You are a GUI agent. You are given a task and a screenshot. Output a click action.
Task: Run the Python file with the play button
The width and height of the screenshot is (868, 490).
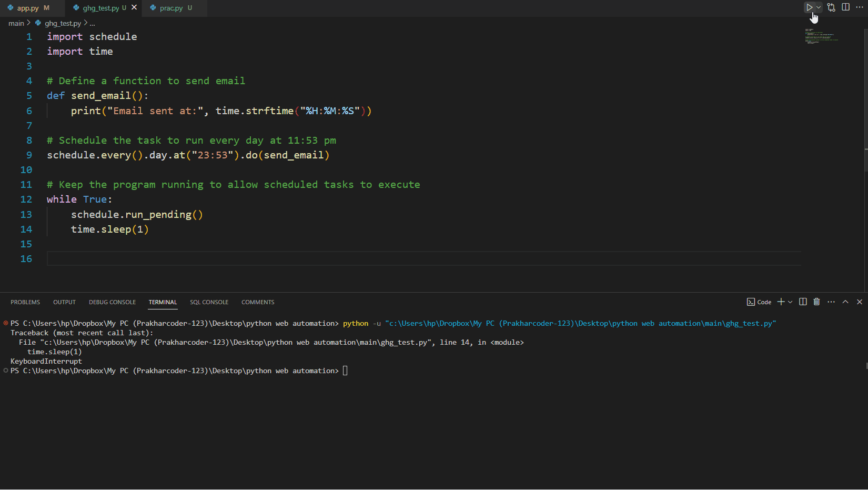pyautogui.click(x=809, y=7)
